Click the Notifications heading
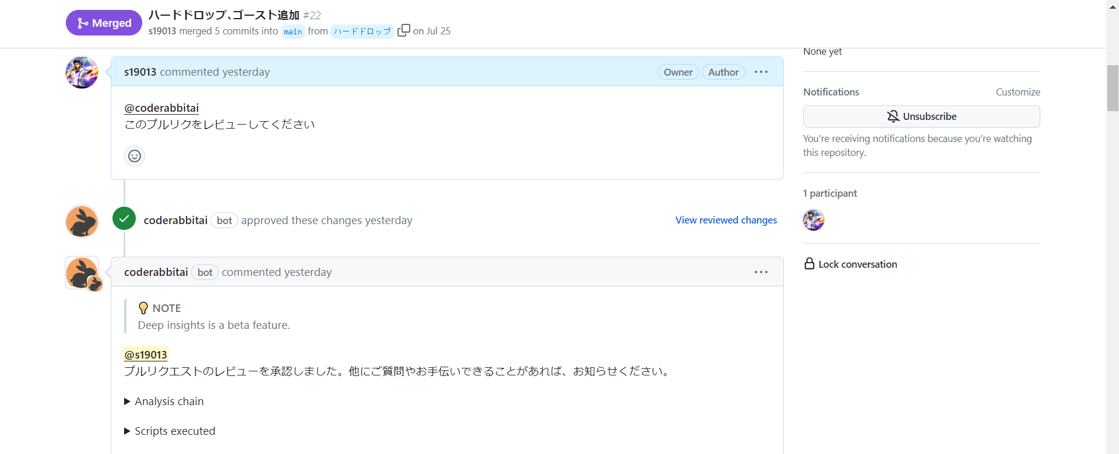The image size is (1119, 454). [x=831, y=92]
